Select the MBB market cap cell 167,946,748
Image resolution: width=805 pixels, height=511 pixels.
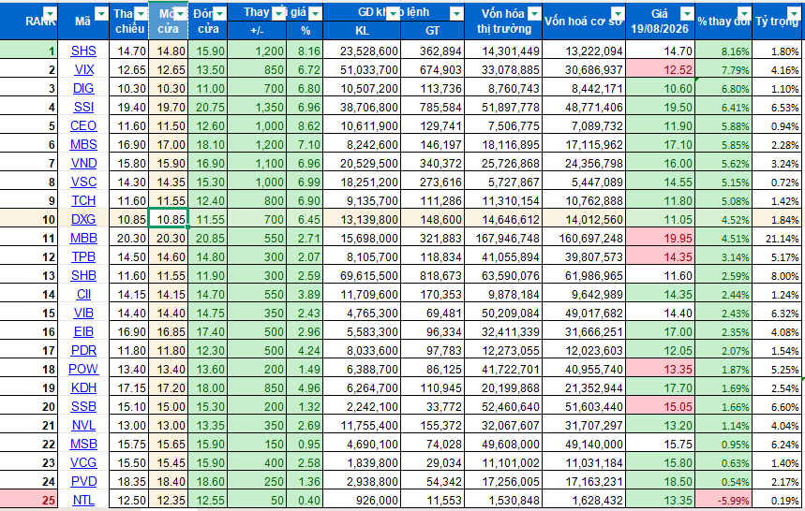point(503,239)
